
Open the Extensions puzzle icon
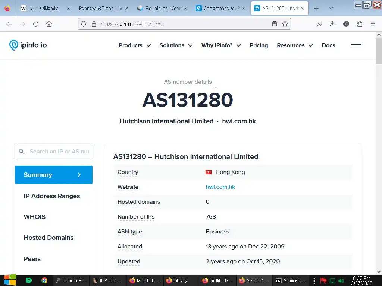360,24
